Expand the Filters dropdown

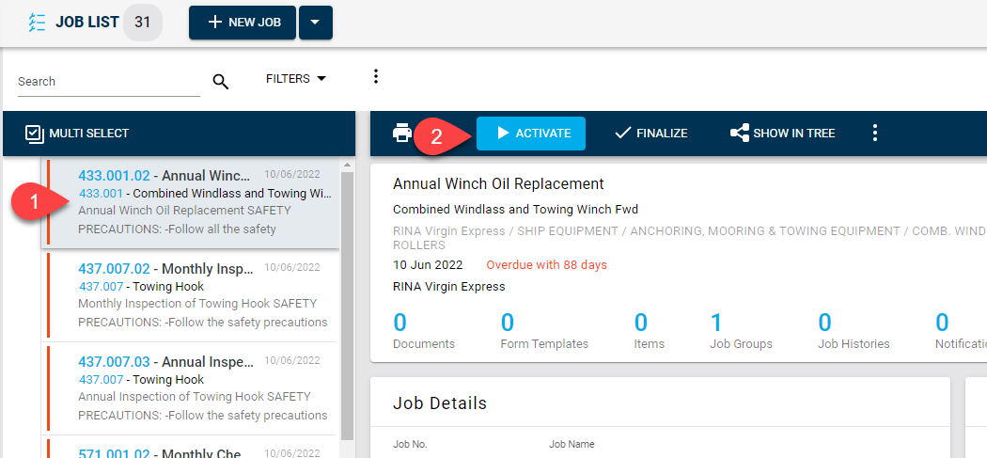[296, 79]
